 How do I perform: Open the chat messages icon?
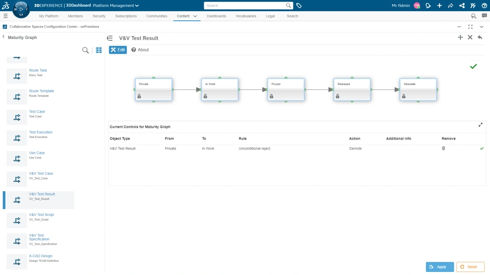[x=484, y=16]
